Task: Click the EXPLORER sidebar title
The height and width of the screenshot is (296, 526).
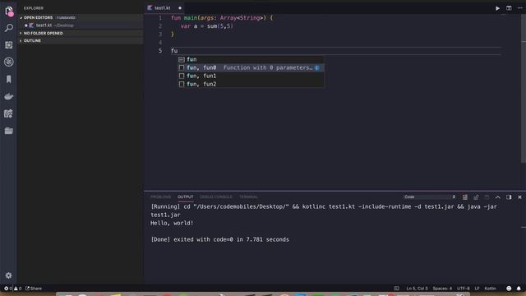Action: [34, 8]
